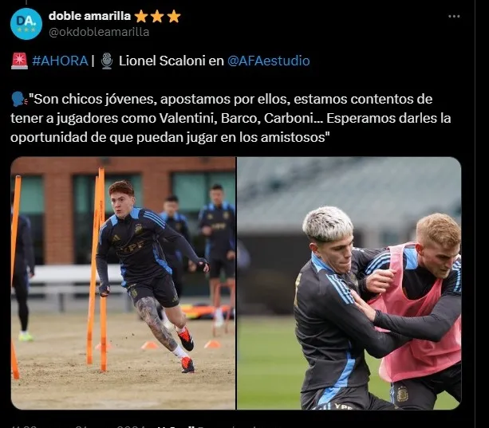Screen dimensions: 489x428
Task: Click the speaking head emoji before the quote
Action: (x=19, y=99)
